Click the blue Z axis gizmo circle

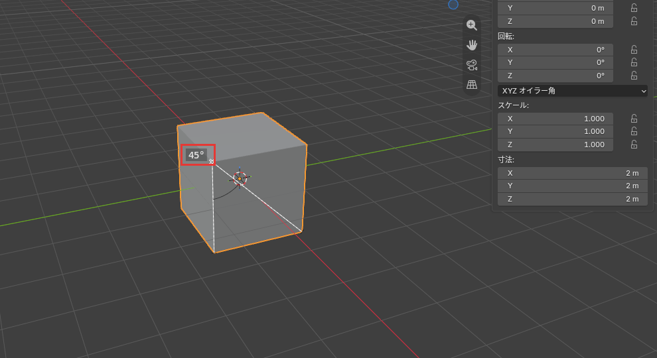453,4
